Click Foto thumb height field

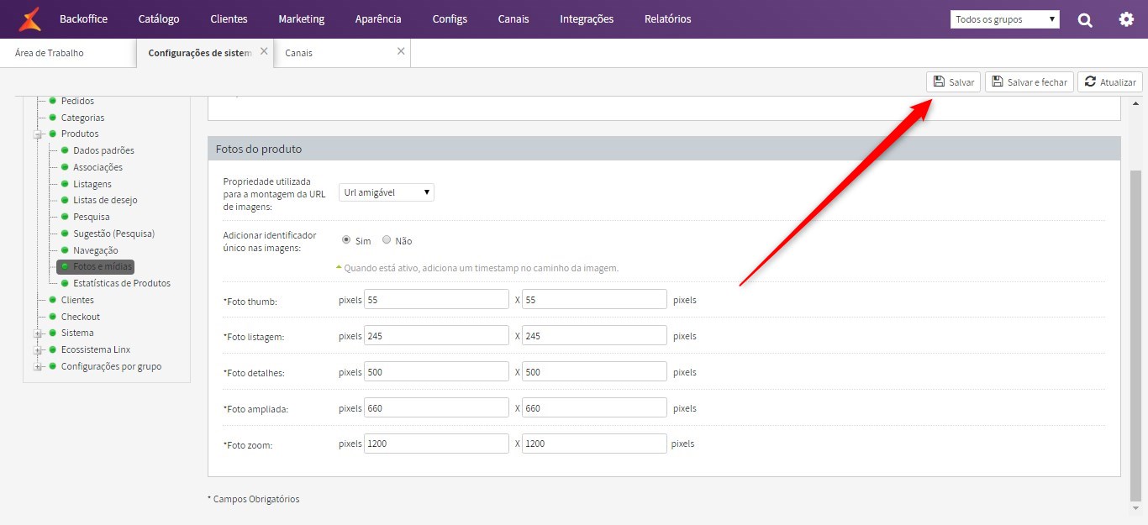pos(594,300)
